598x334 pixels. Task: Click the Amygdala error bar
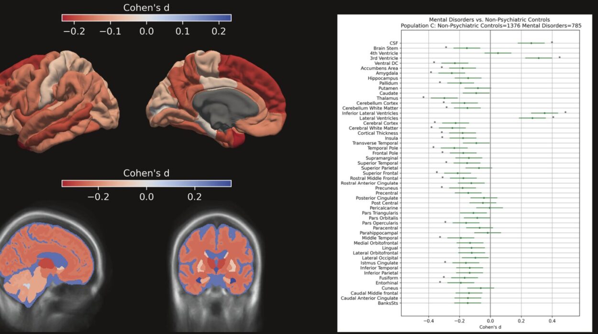point(452,73)
